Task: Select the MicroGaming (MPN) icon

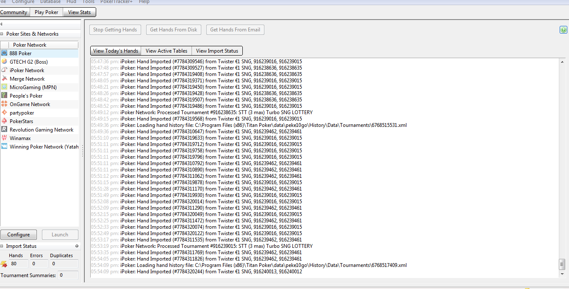Action: tap(4, 87)
